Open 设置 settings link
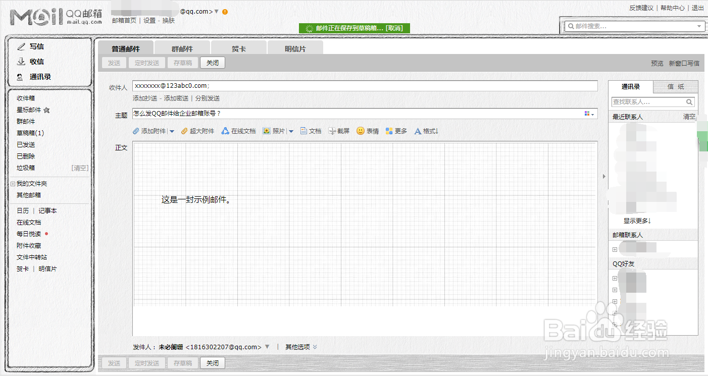The width and height of the screenshot is (708, 377). click(x=149, y=21)
